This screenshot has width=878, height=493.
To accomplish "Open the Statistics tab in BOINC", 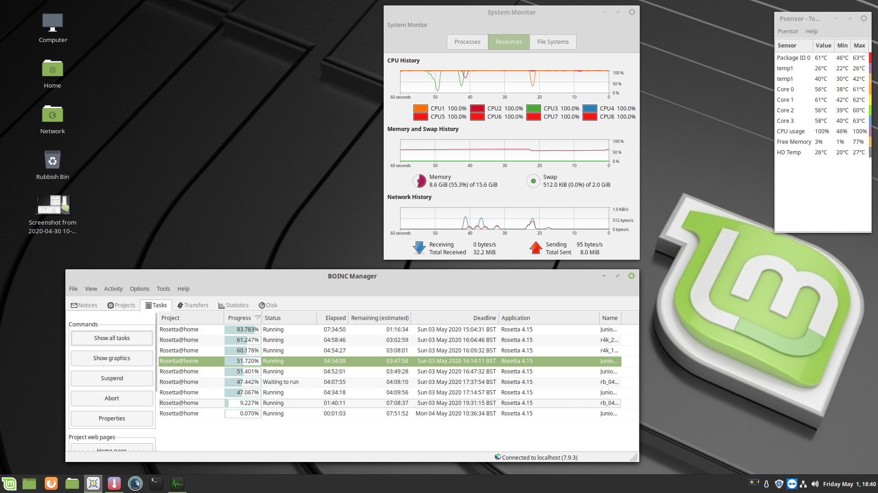I will point(233,305).
